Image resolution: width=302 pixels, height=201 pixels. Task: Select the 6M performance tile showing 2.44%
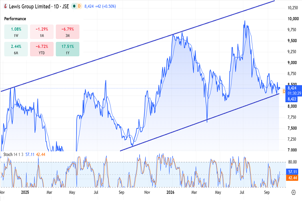click(16, 49)
